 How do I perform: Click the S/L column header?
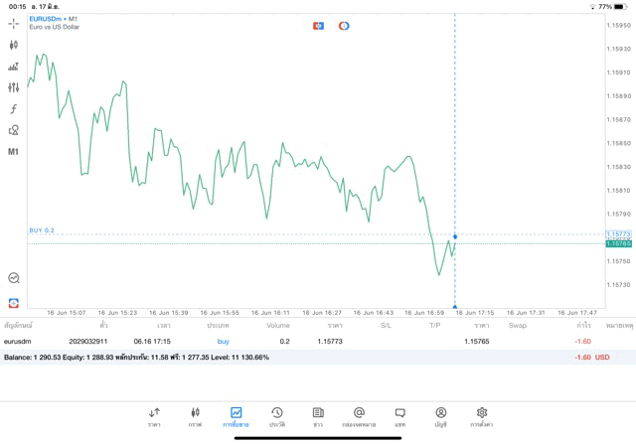point(386,326)
